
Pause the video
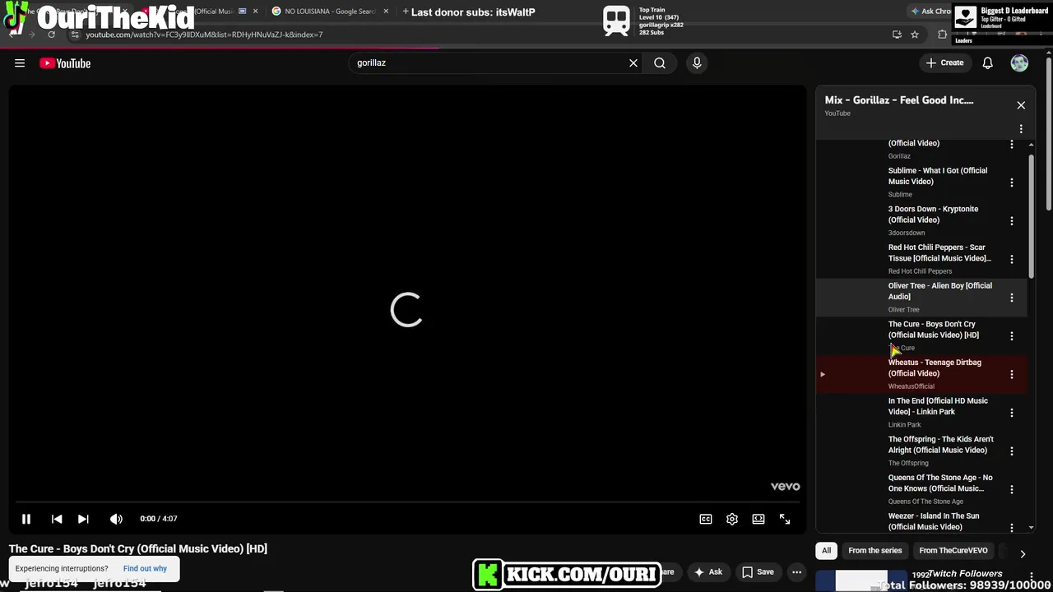26,519
